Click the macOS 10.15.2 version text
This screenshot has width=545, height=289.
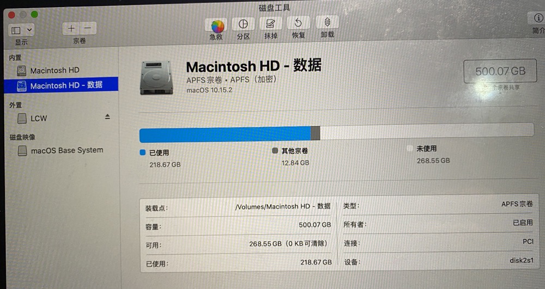coord(209,90)
